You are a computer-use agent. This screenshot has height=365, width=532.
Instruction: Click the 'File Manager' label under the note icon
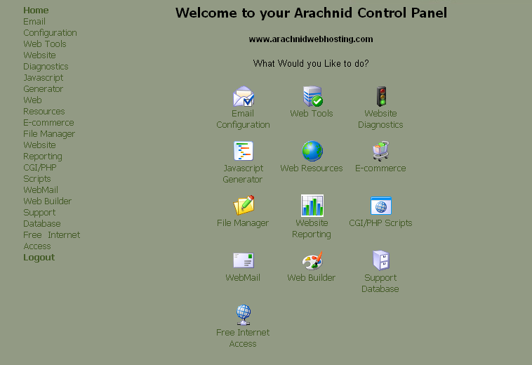(x=243, y=223)
